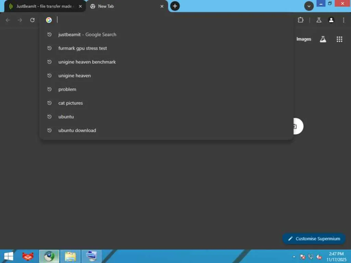The height and width of the screenshot is (263, 351).
Task: Choose the unigine heaven suggestion
Action: click(x=166, y=76)
